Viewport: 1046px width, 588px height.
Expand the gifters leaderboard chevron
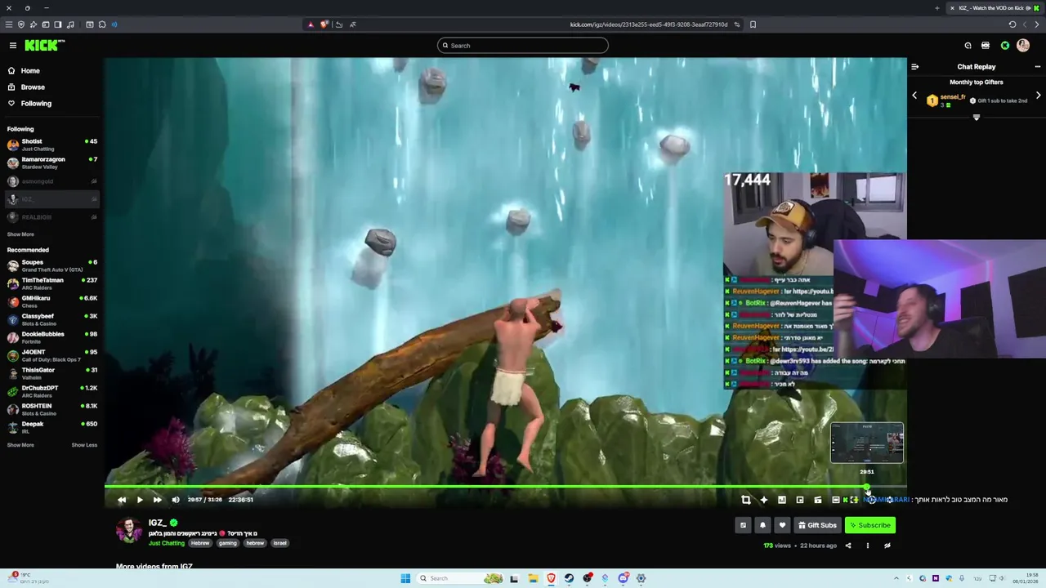(977, 118)
